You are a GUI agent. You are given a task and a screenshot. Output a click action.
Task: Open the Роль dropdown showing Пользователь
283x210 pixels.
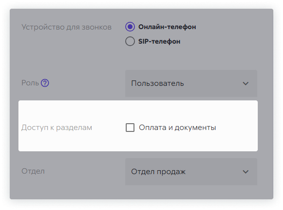pos(191,83)
